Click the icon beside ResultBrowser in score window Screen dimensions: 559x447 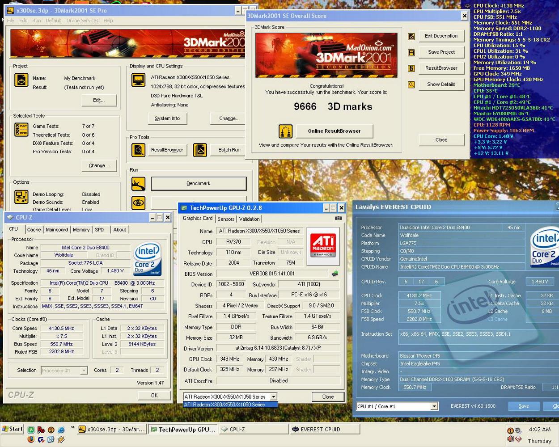[411, 68]
